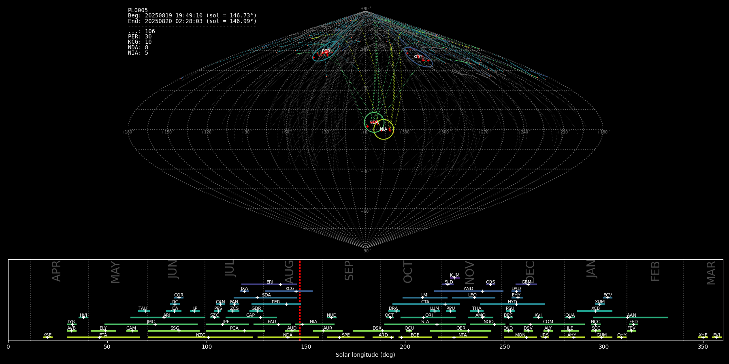This screenshot has width=729, height=364.
Task: Click the CAP shower label in timeline
Action: [x=251, y=315]
